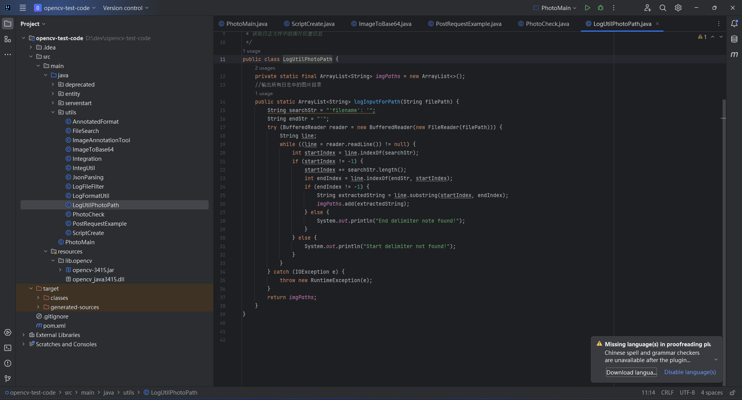Expand External Libraries node
Image resolution: width=742 pixels, height=400 pixels.
(24, 335)
